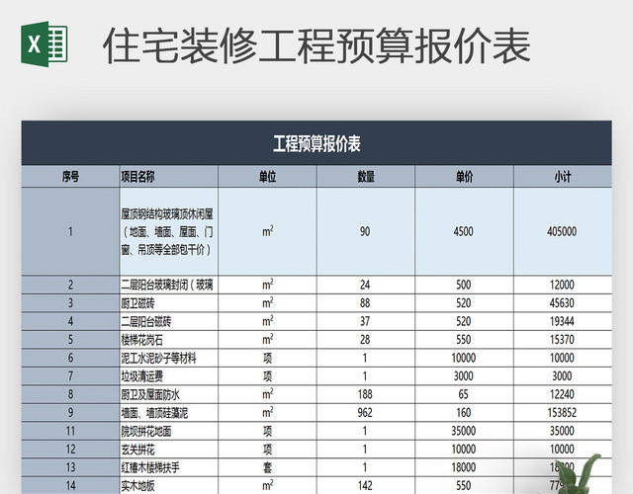This screenshot has width=633, height=494.
Task: Click the 单位 column header
Action: [x=267, y=177]
